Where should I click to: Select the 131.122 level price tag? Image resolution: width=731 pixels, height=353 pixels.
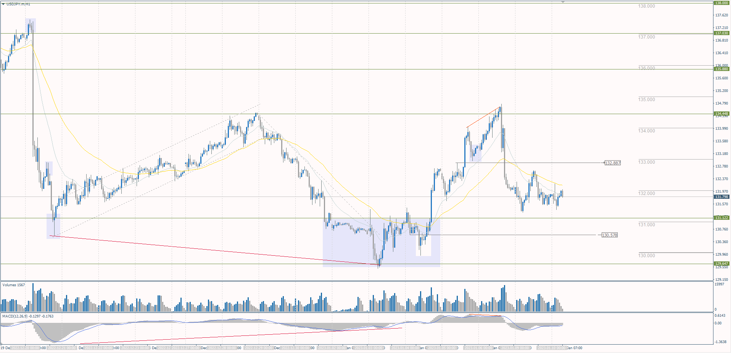[721, 218]
